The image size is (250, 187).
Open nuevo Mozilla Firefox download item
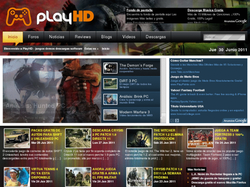(219, 184)
